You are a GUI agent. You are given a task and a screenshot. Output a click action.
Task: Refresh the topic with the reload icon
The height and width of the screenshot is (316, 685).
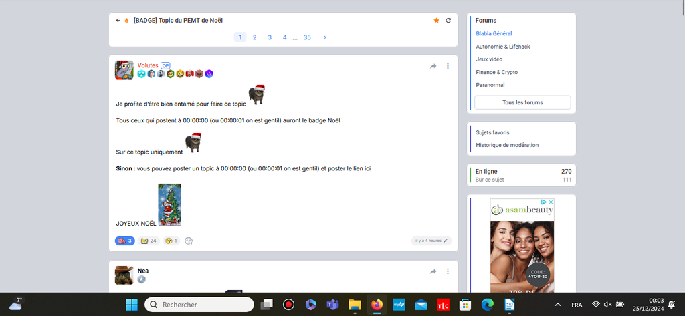(x=448, y=21)
